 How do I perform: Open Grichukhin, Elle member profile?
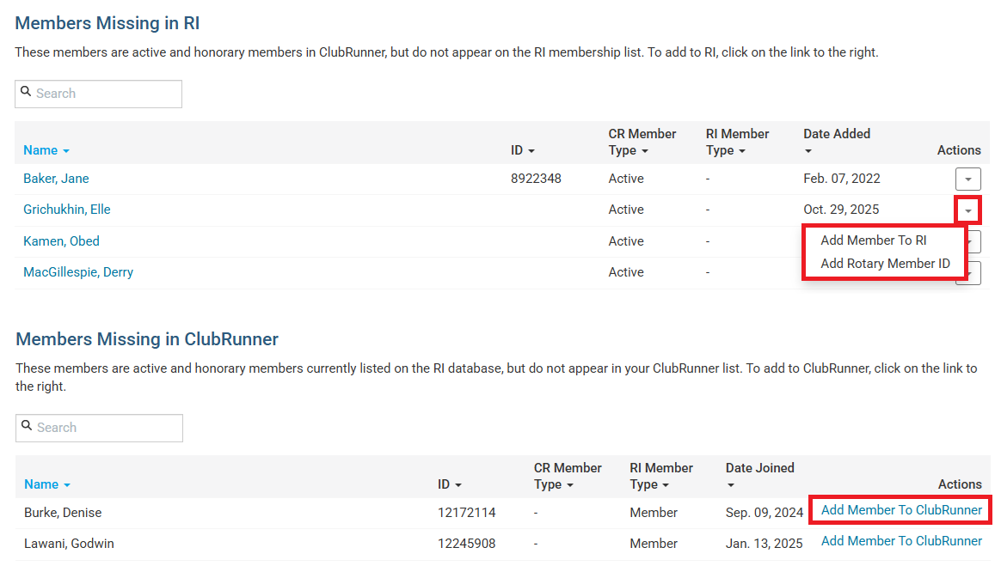tap(66, 210)
